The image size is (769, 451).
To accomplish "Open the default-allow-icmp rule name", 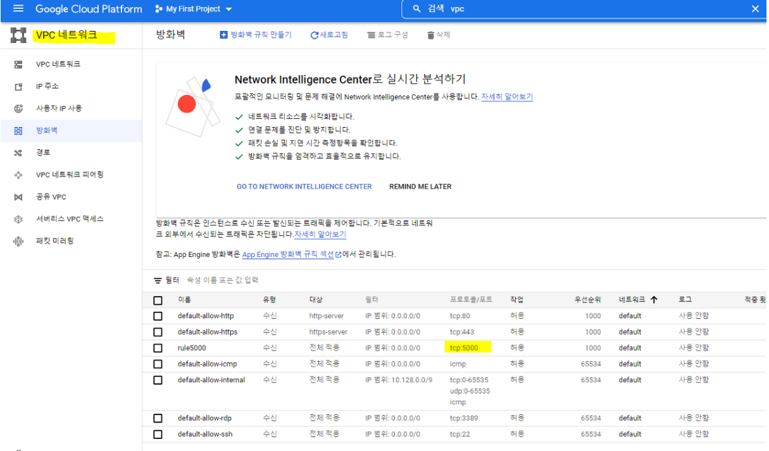I will 207,364.
